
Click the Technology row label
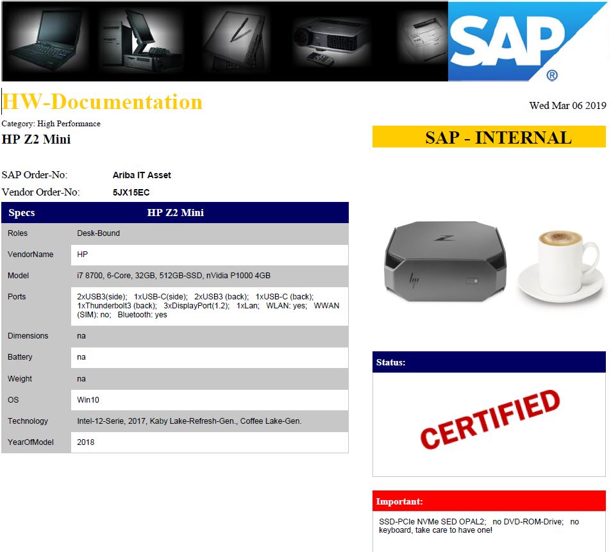[28, 421]
